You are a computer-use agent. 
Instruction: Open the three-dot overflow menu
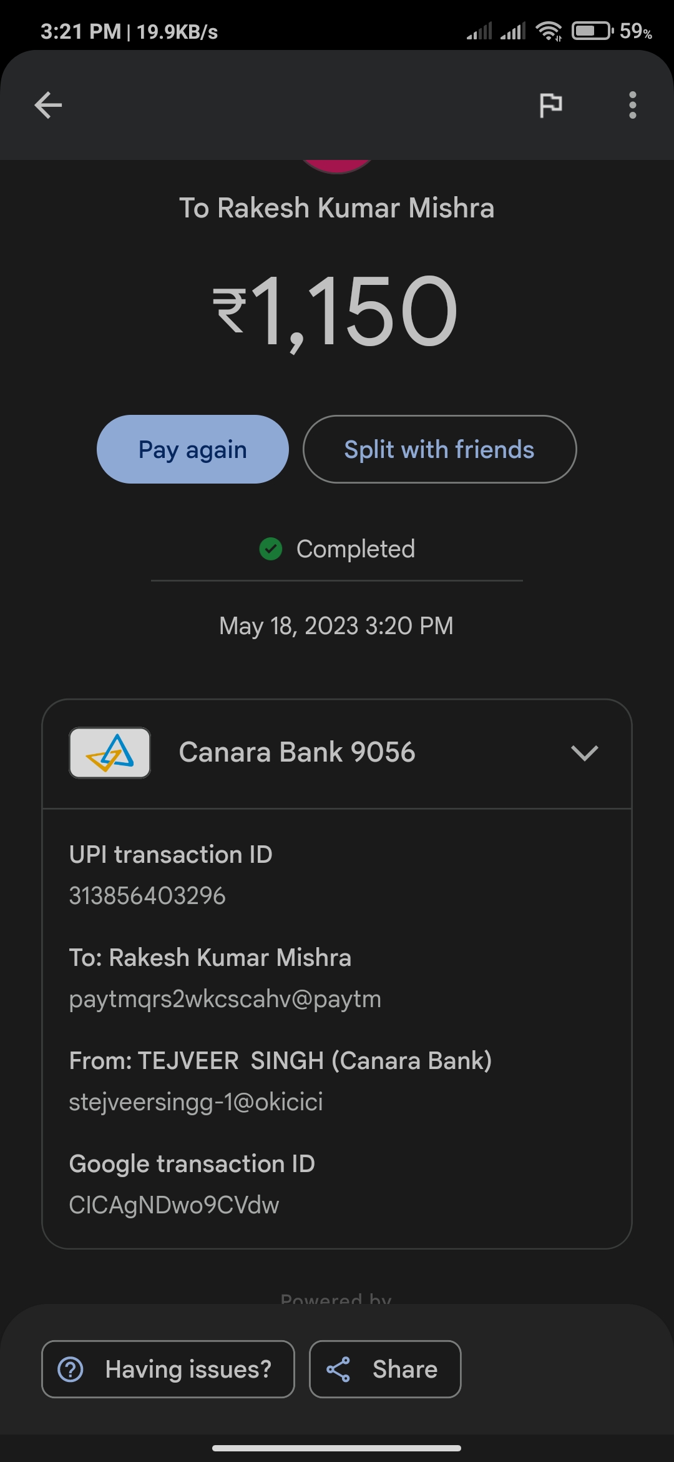click(632, 105)
